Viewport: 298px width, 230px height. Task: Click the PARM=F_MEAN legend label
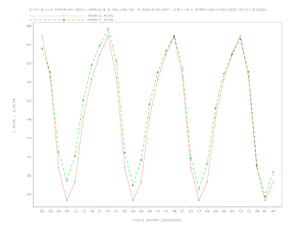(100, 20)
